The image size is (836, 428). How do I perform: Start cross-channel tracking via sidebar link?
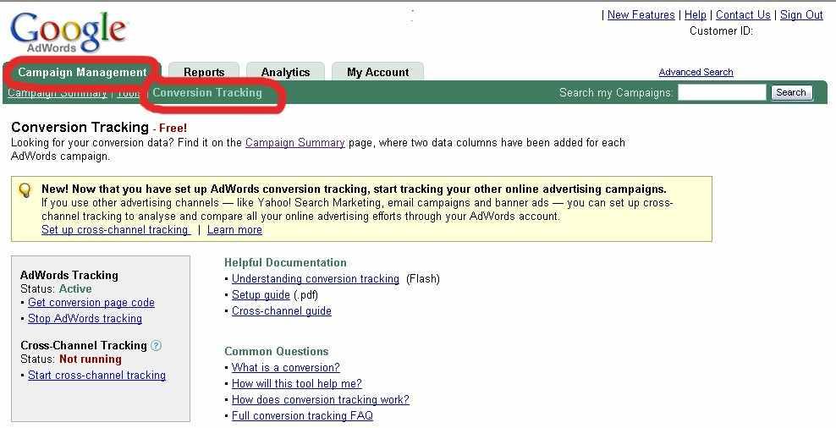96,375
